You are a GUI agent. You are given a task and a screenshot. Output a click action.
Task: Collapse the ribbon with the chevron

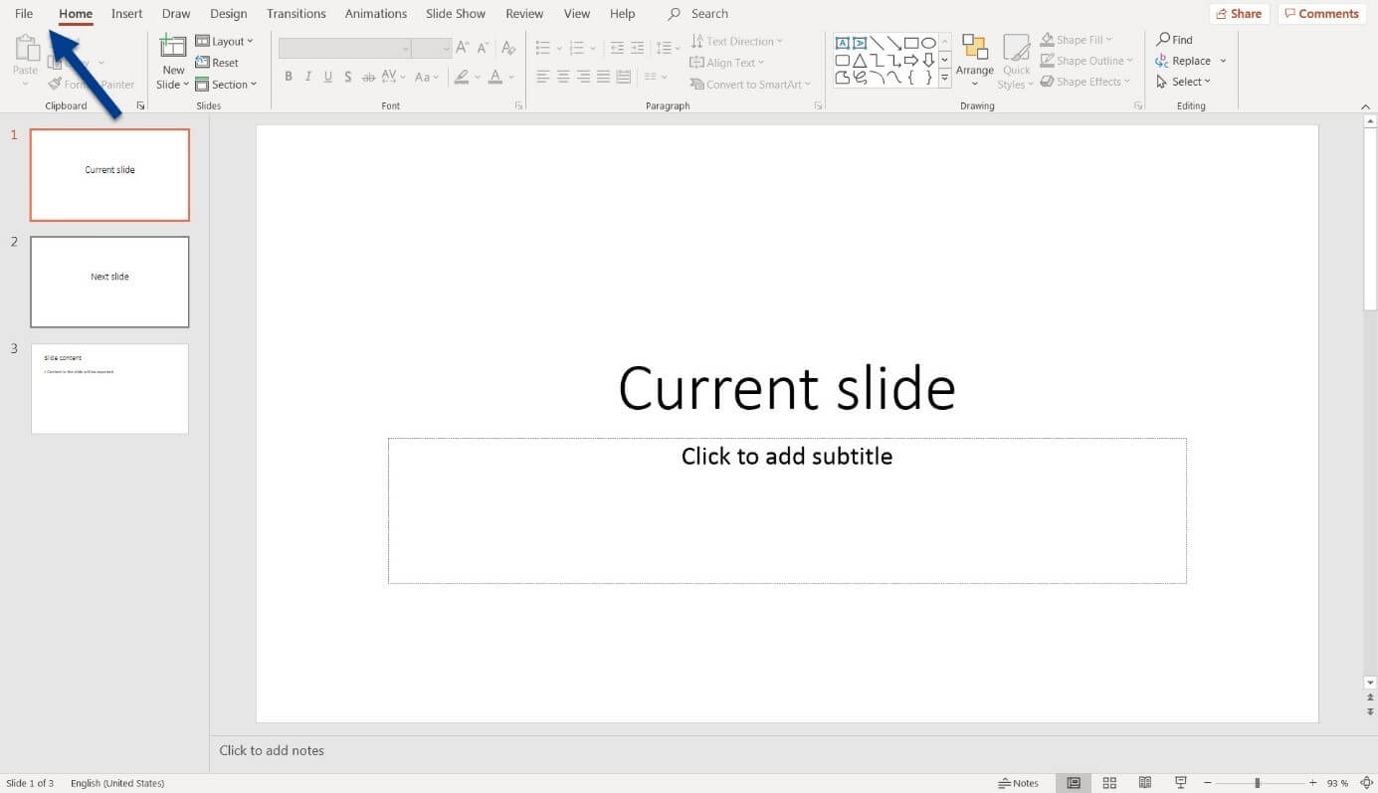[x=1368, y=105]
